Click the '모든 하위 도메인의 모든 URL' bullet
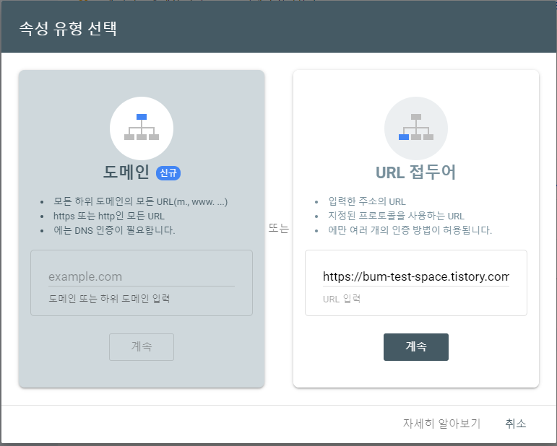The image size is (557, 446). pyautogui.click(x=140, y=201)
